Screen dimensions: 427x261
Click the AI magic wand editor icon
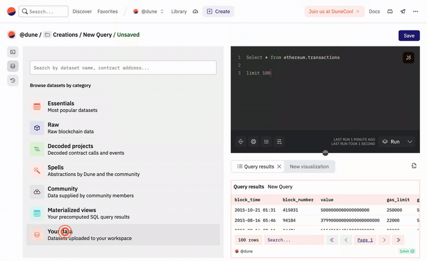click(x=408, y=58)
